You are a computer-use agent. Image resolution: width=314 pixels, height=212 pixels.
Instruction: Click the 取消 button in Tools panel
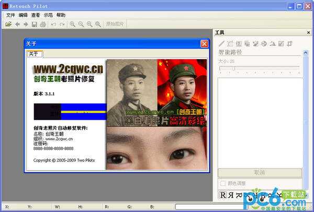(x=260, y=173)
